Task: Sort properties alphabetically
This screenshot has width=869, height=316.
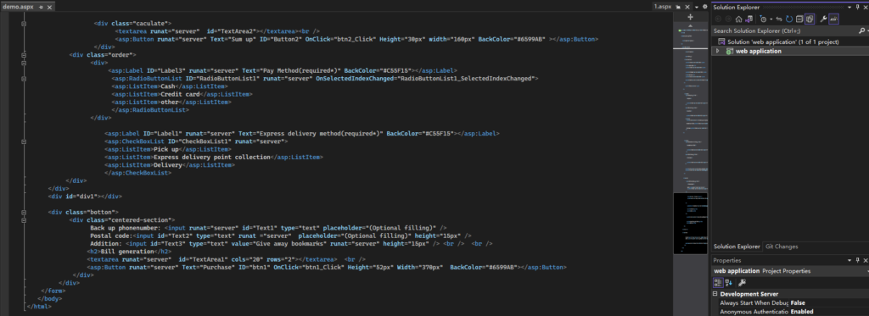Action: [x=728, y=282]
